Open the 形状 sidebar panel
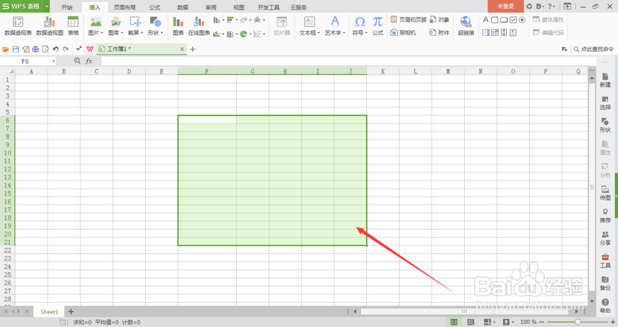Viewport: 618px width, 327px height. [x=605, y=125]
